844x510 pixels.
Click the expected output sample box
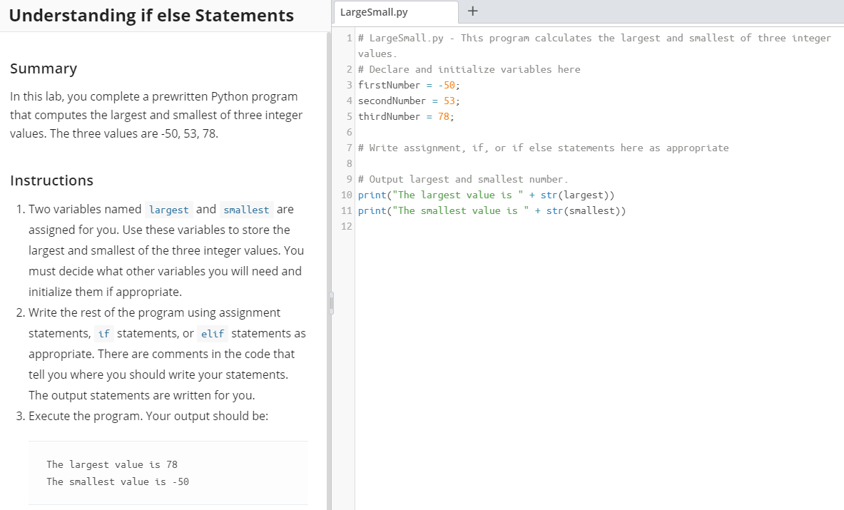click(x=168, y=472)
